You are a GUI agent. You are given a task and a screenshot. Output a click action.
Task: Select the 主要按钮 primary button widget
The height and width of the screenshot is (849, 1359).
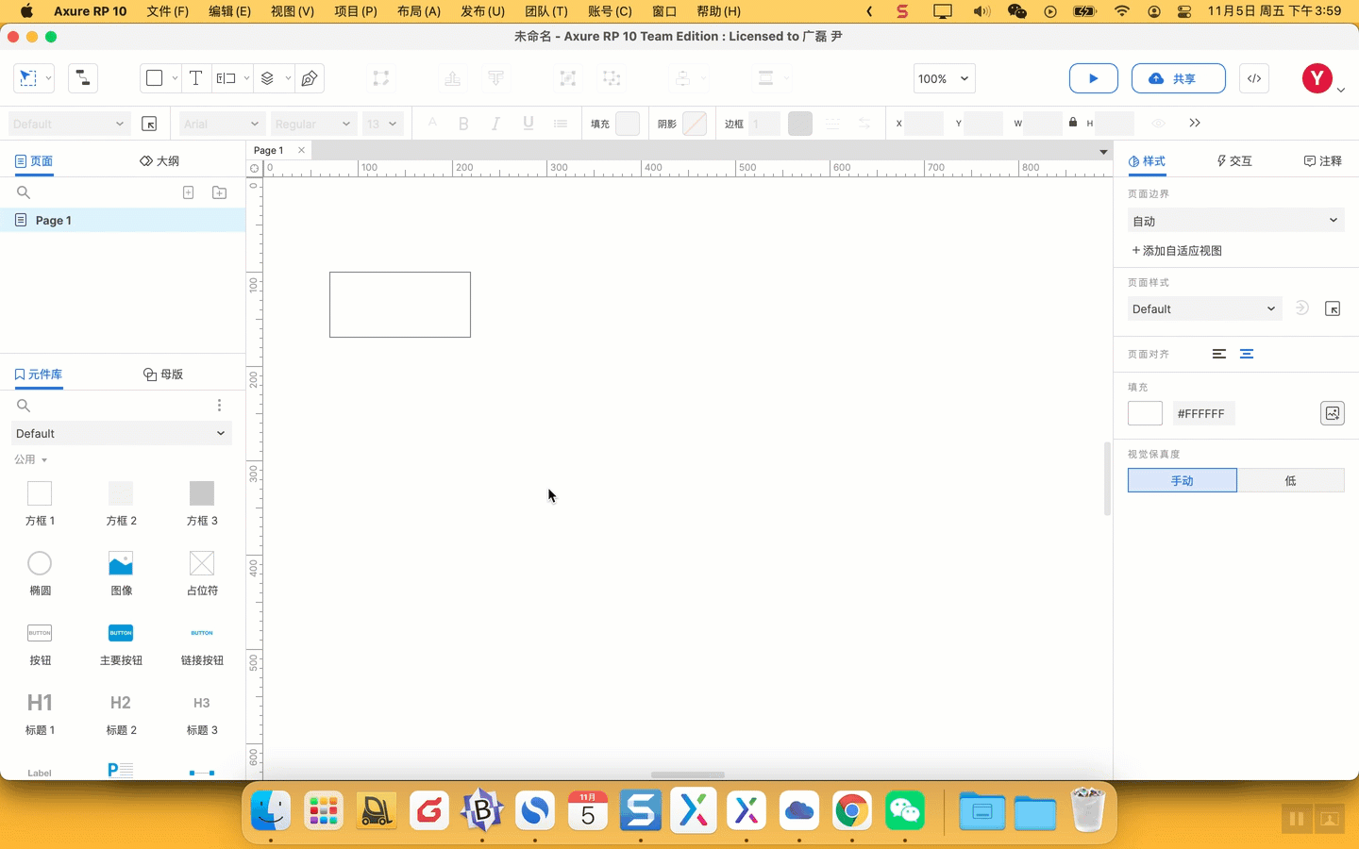click(x=121, y=642)
